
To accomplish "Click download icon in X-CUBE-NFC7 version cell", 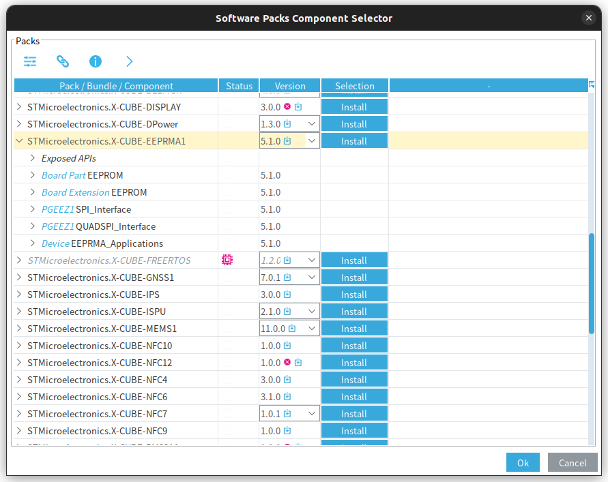I will (x=287, y=413).
